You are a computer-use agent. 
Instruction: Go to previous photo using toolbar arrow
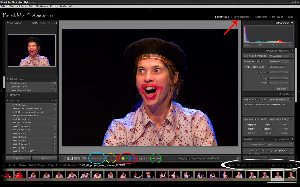(153, 158)
